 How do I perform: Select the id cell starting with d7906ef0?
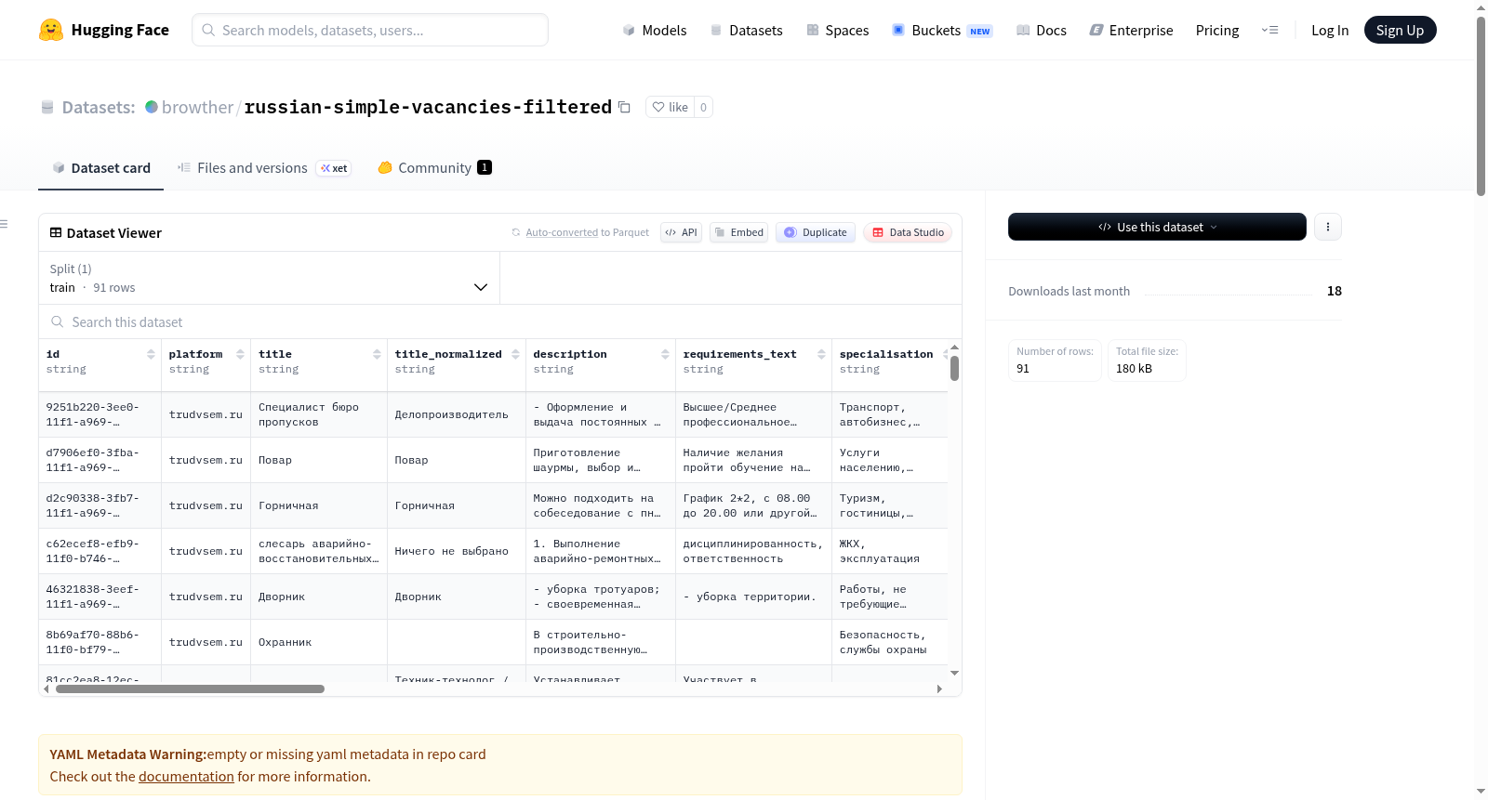pos(100,460)
